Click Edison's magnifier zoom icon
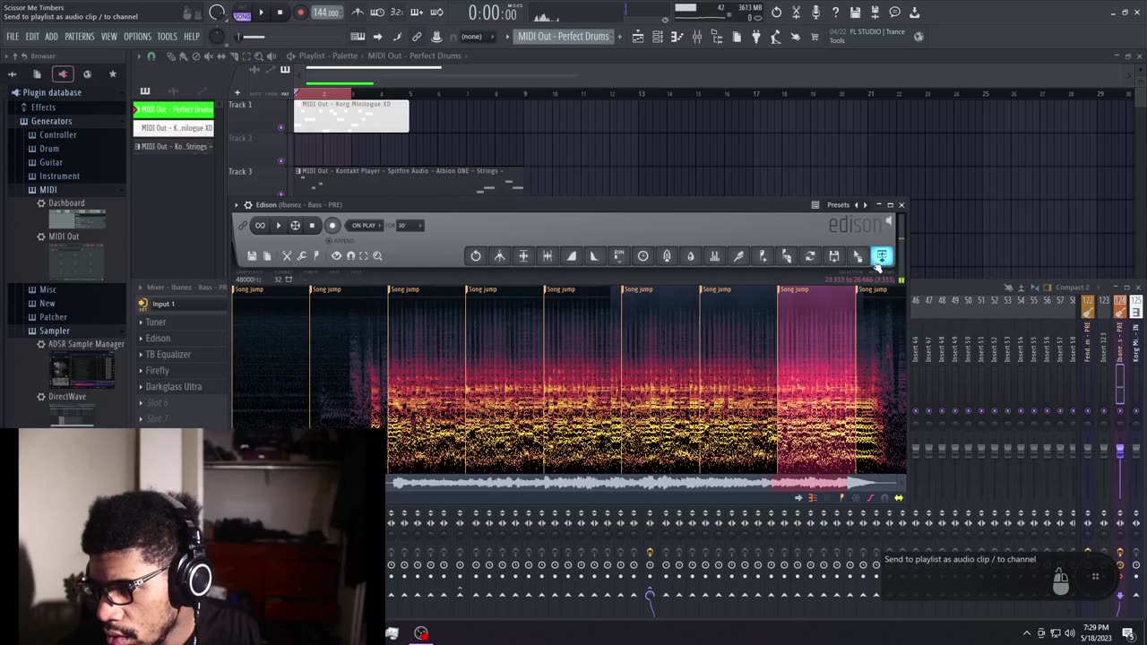 click(377, 256)
